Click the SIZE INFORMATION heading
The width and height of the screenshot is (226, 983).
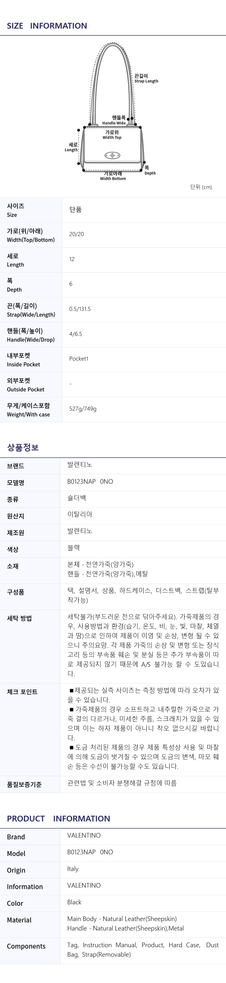(x=47, y=26)
